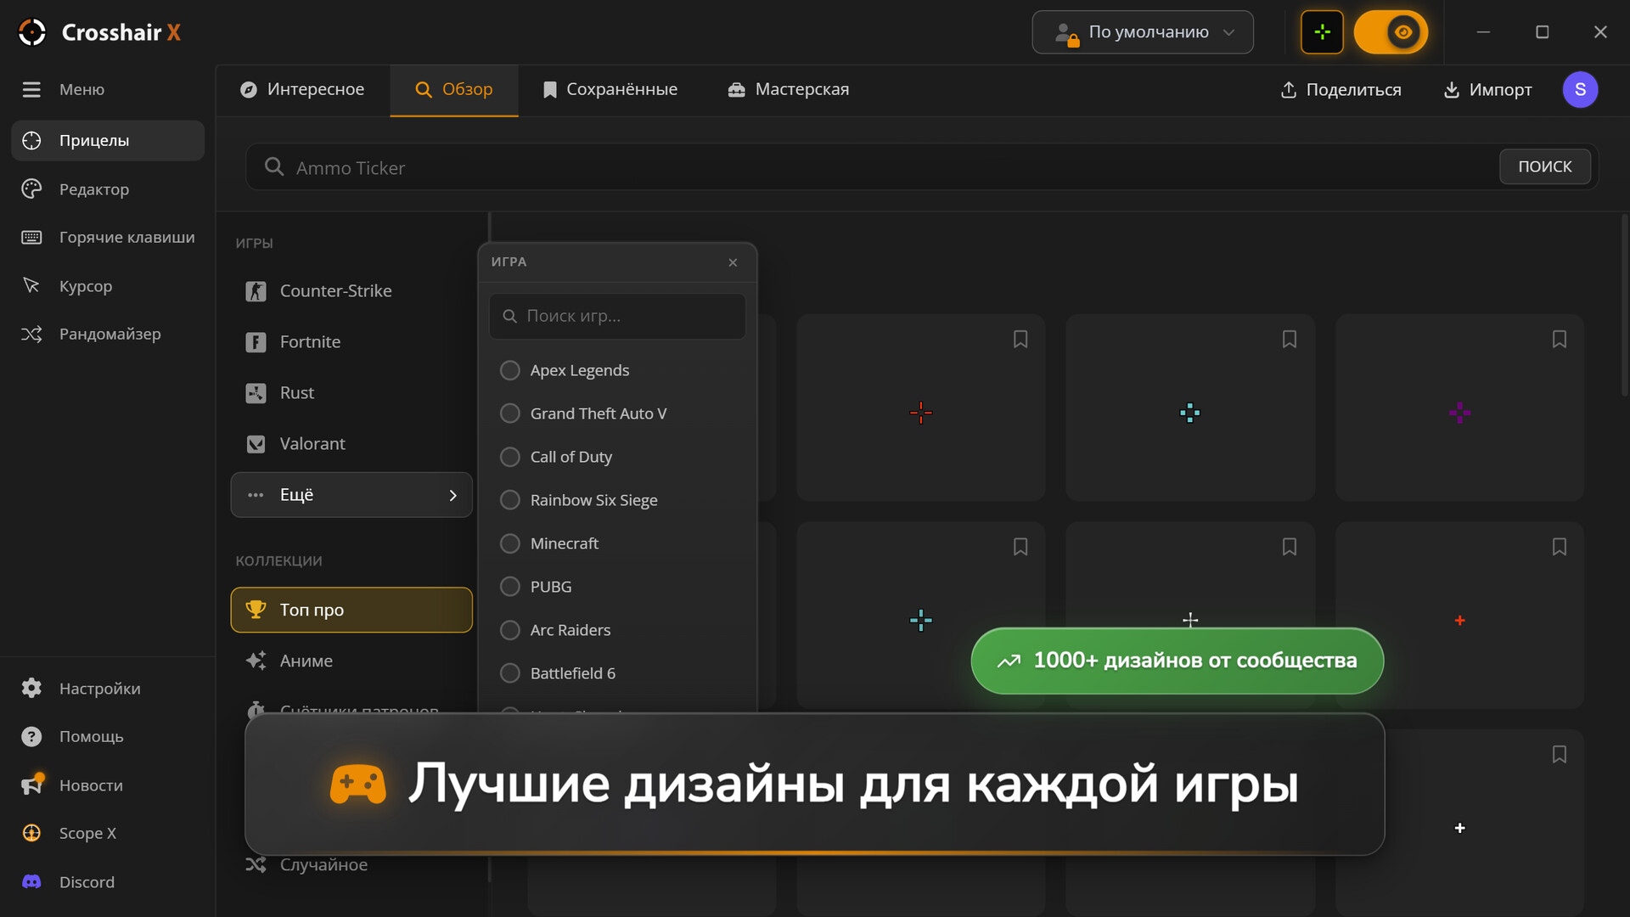Open the hamburger Меню icon

pyautogui.click(x=31, y=89)
